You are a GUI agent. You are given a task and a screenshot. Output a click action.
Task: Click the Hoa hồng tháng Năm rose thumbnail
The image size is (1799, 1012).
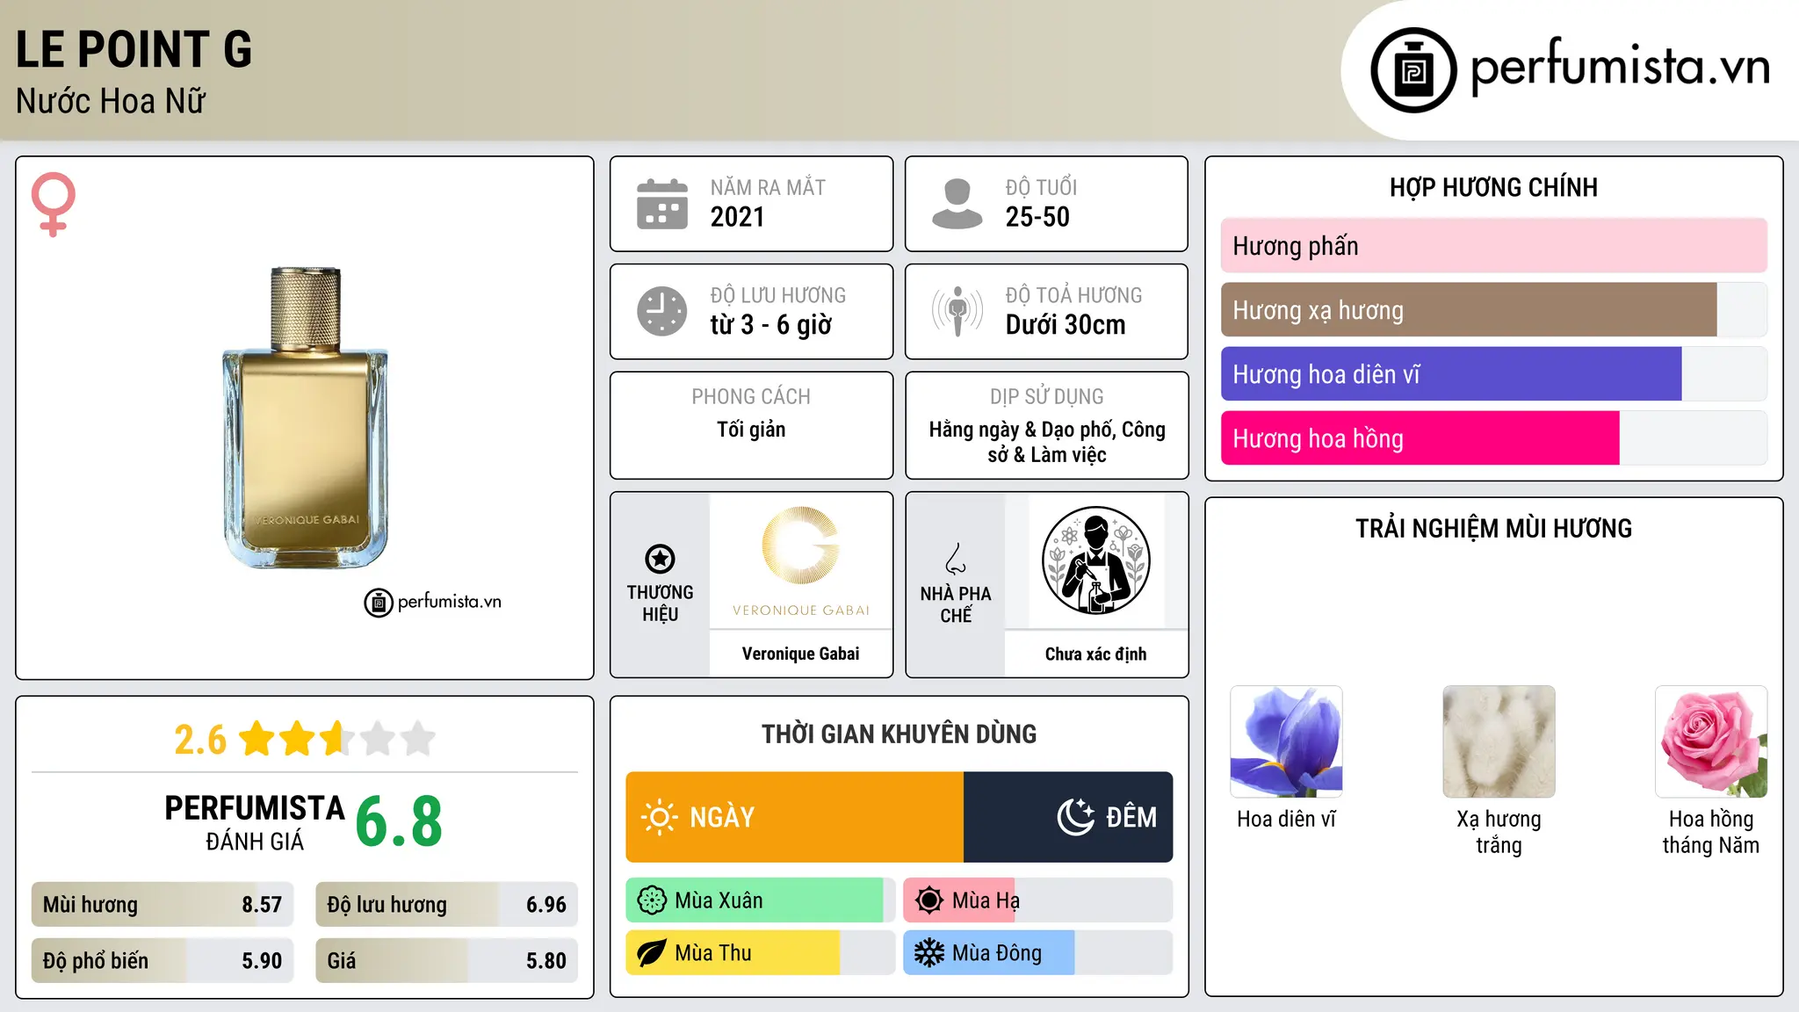(1711, 741)
